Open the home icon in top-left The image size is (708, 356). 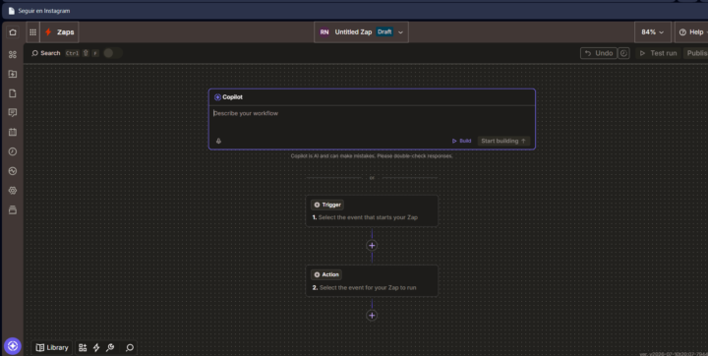13,32
